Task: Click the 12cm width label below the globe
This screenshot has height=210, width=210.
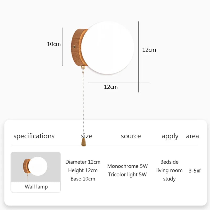Action: (x=111, y=87)
